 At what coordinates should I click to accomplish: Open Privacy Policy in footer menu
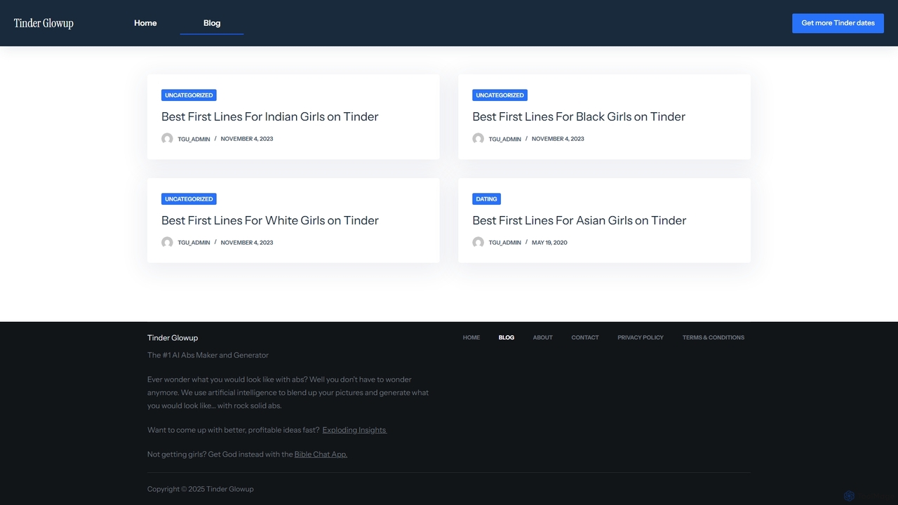(x=641, y=337)
